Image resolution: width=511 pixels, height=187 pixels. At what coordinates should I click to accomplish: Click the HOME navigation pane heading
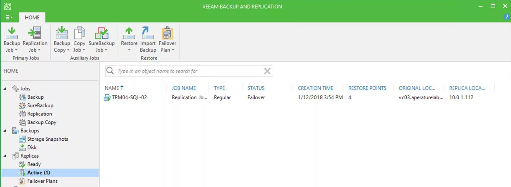pos(11,71)
